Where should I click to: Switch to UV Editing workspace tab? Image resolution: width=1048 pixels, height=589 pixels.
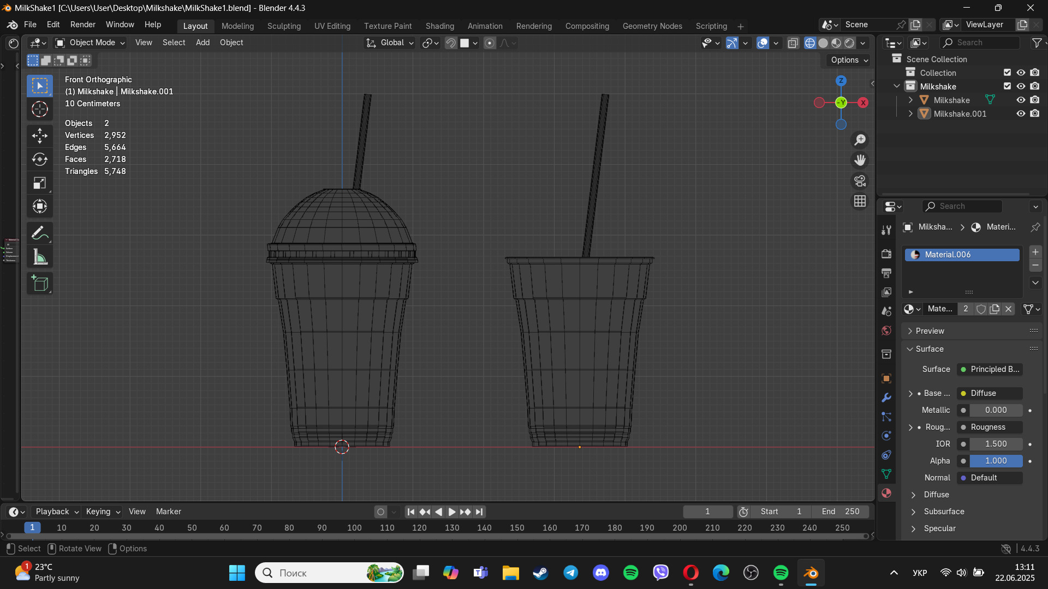click(x=332, y=26)
